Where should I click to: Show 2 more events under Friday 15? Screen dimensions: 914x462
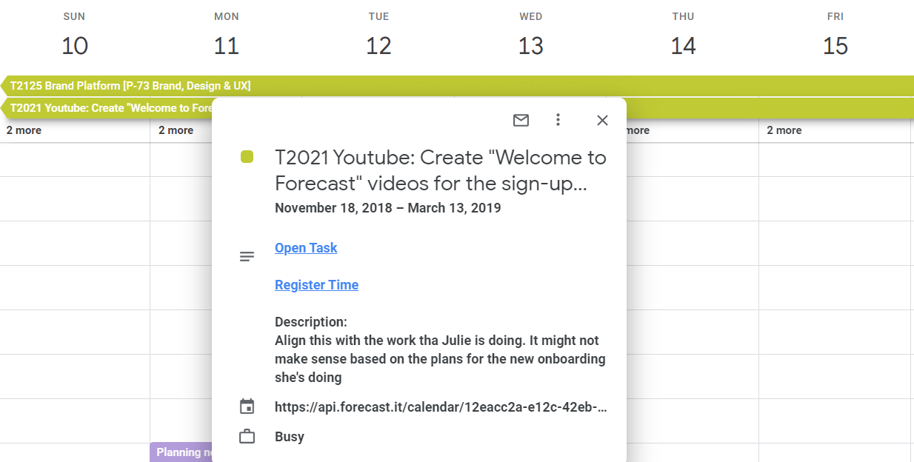click(x=784, y=130)
